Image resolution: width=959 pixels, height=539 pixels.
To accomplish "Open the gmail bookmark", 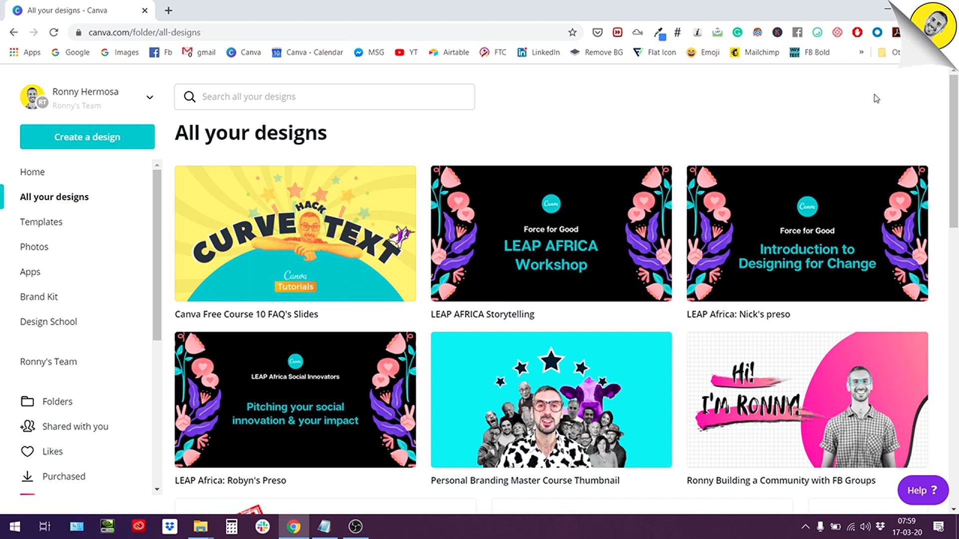I will (199, 52).
